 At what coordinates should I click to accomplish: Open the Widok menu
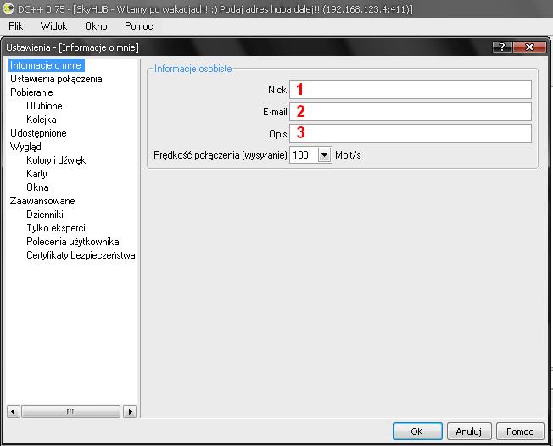[53, 26]
